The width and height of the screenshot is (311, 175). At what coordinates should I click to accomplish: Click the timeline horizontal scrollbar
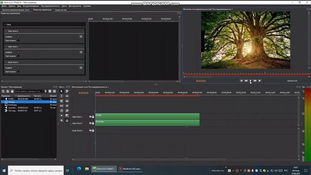(x=150, y=159)
